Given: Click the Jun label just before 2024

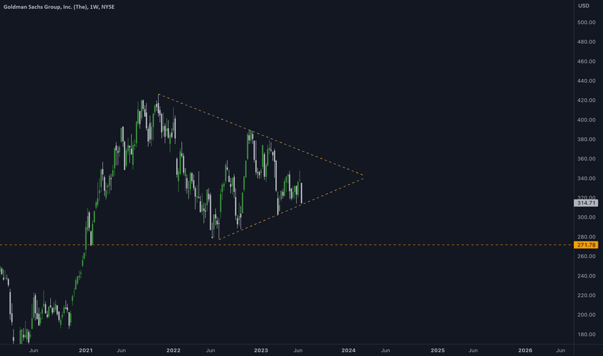Looking at the screenshot, I should [x=298, y=350].
